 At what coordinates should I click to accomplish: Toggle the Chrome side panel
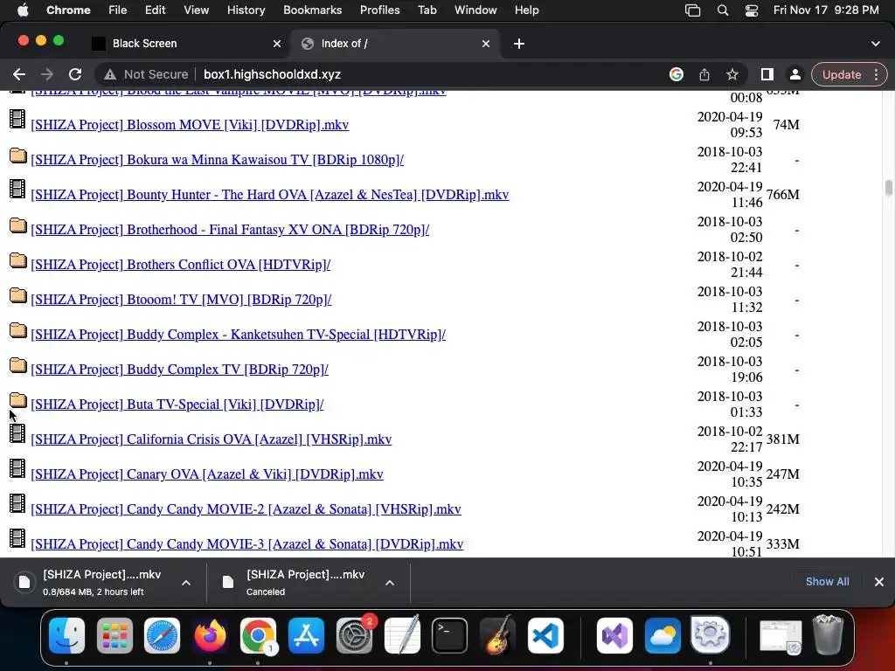(767, 74)
